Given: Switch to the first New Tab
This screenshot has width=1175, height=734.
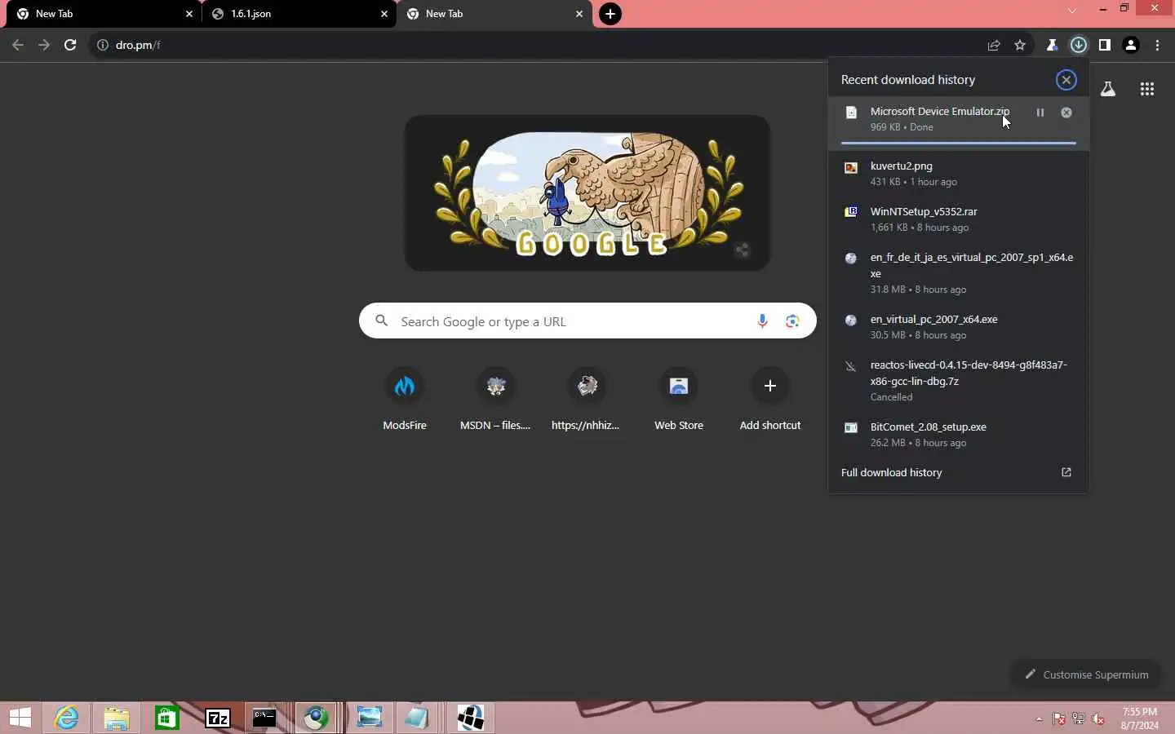Looking at the screenshot, I should (104, 14).
